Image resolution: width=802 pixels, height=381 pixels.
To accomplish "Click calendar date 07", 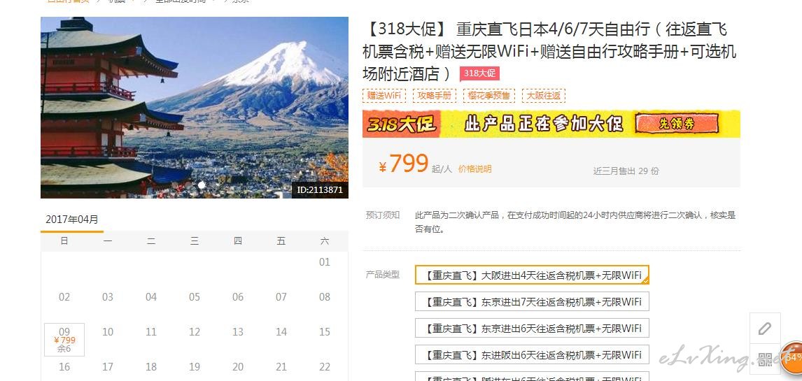I will click(x=281, y=296).
